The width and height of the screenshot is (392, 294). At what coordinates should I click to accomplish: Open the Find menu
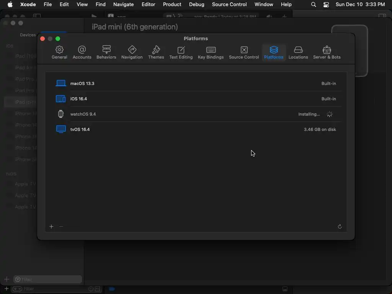click(101, 4)
